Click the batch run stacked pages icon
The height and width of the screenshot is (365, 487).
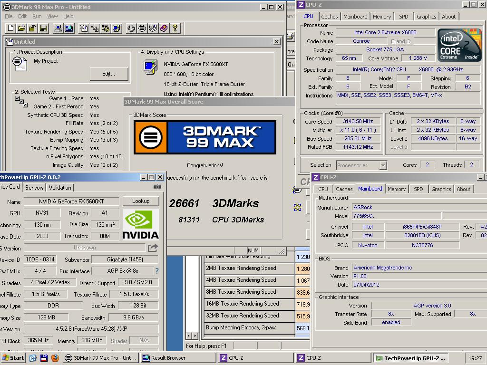pyautogui.click(x=153, y=28)
